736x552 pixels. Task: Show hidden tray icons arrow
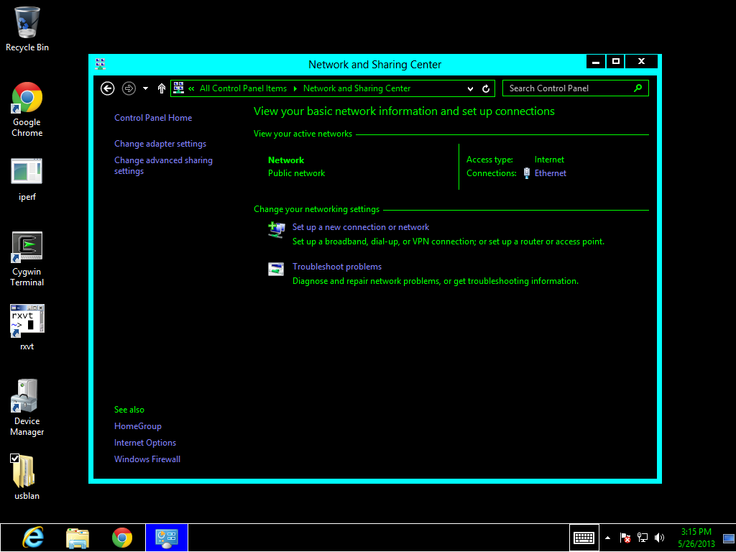(608, 538)
